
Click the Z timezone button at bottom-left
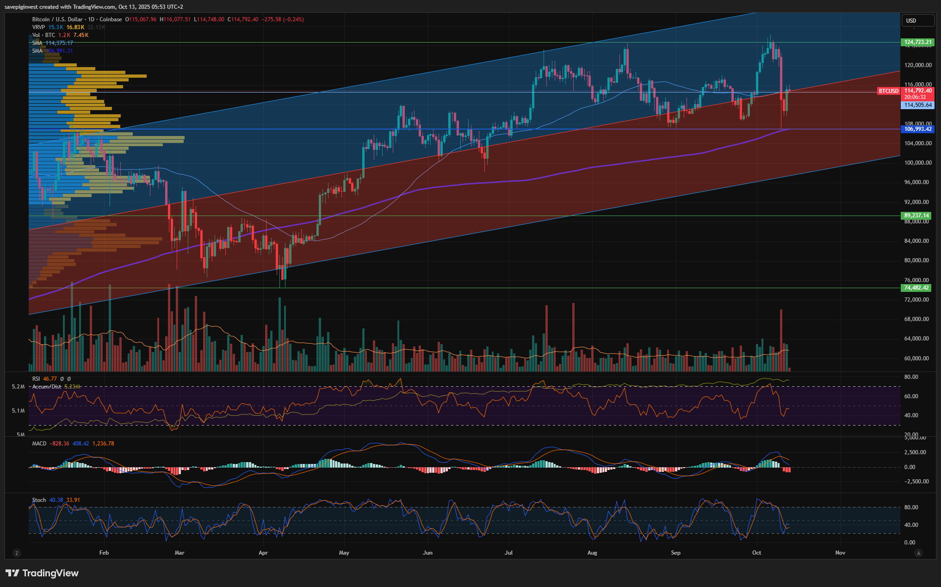[x=17, y=553]
